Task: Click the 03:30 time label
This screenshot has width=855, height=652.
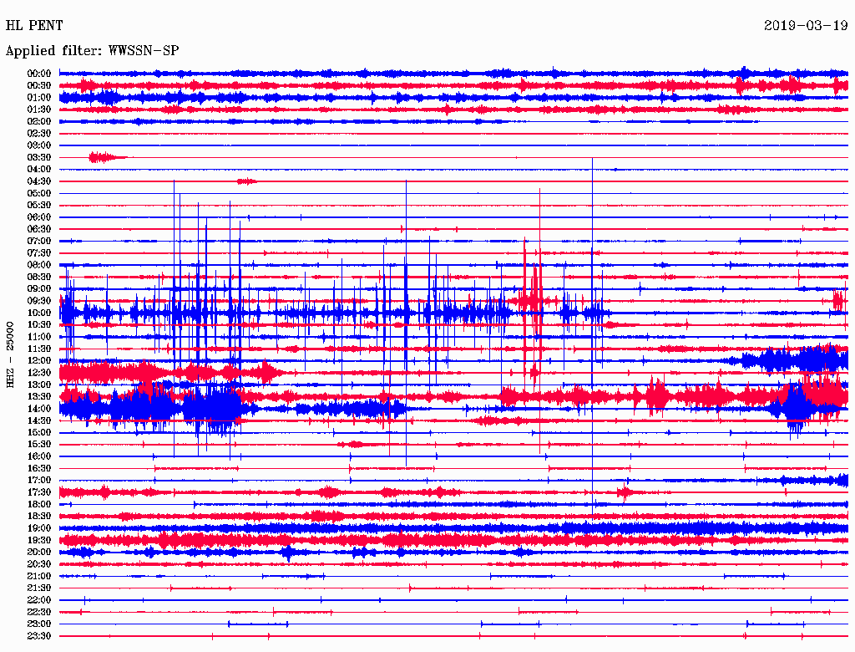Action: tap(39, 157)
